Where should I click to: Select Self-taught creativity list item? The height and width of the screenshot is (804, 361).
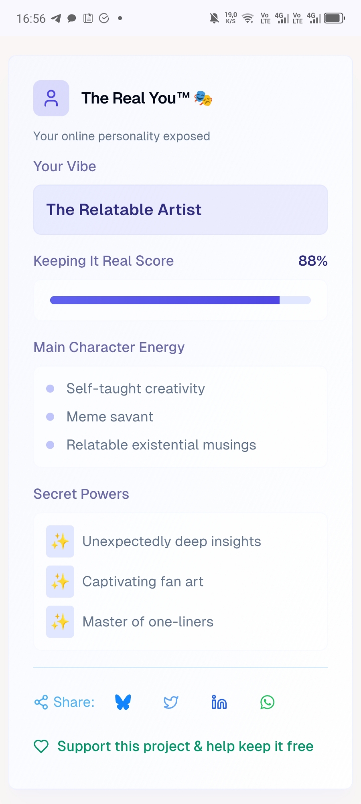(136, 389)
